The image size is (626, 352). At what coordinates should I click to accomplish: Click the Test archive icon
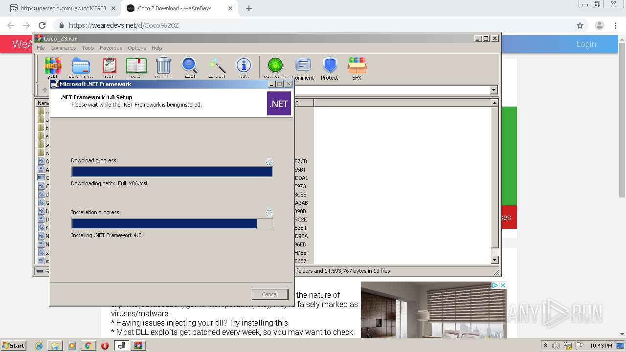point(109,66)
